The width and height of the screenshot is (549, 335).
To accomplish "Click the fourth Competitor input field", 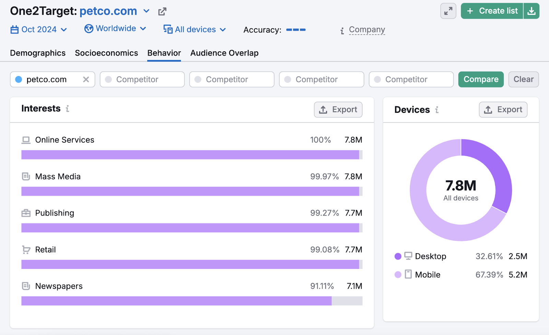I will (x=411, y=79).
